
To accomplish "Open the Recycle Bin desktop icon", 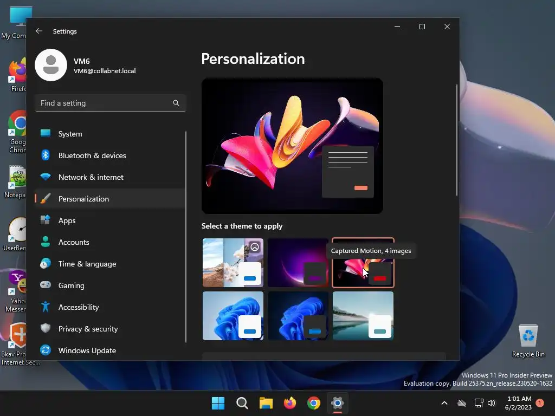I will [x=528, y=341].
